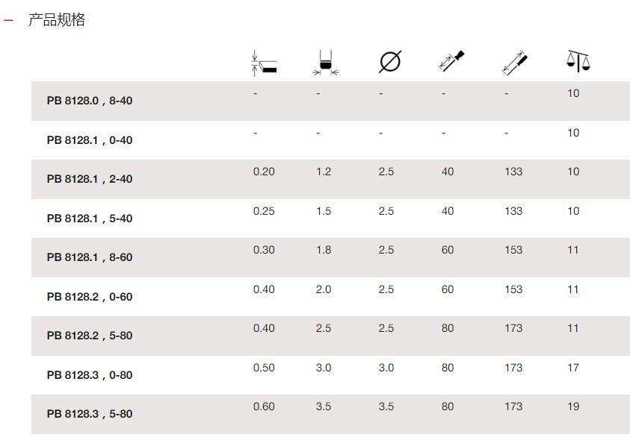Select product row PB 8128.0, 8-40
Image resolution: width=630 pixels, height=443 pixels.
(x=330, y=101)
